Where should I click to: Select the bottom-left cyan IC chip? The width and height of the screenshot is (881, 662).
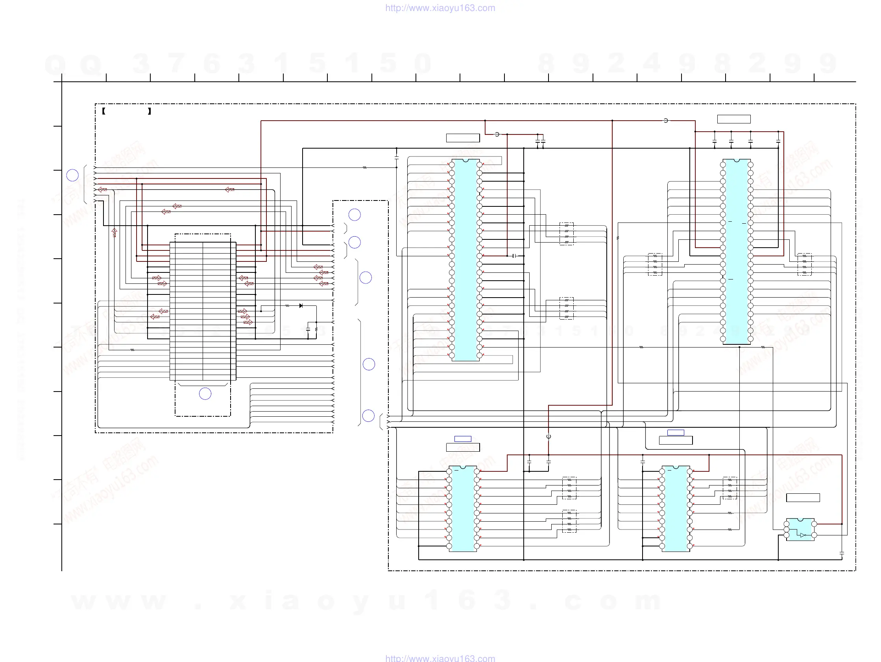[463, 508]
